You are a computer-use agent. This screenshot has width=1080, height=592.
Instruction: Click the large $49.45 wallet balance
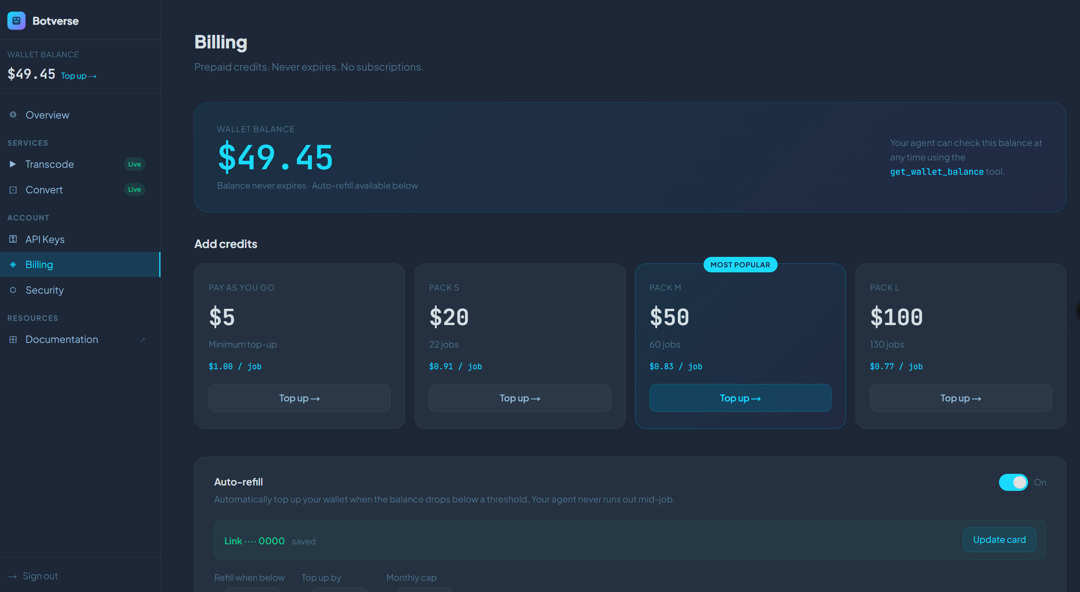pyautogui.click(x=276, y=157)
